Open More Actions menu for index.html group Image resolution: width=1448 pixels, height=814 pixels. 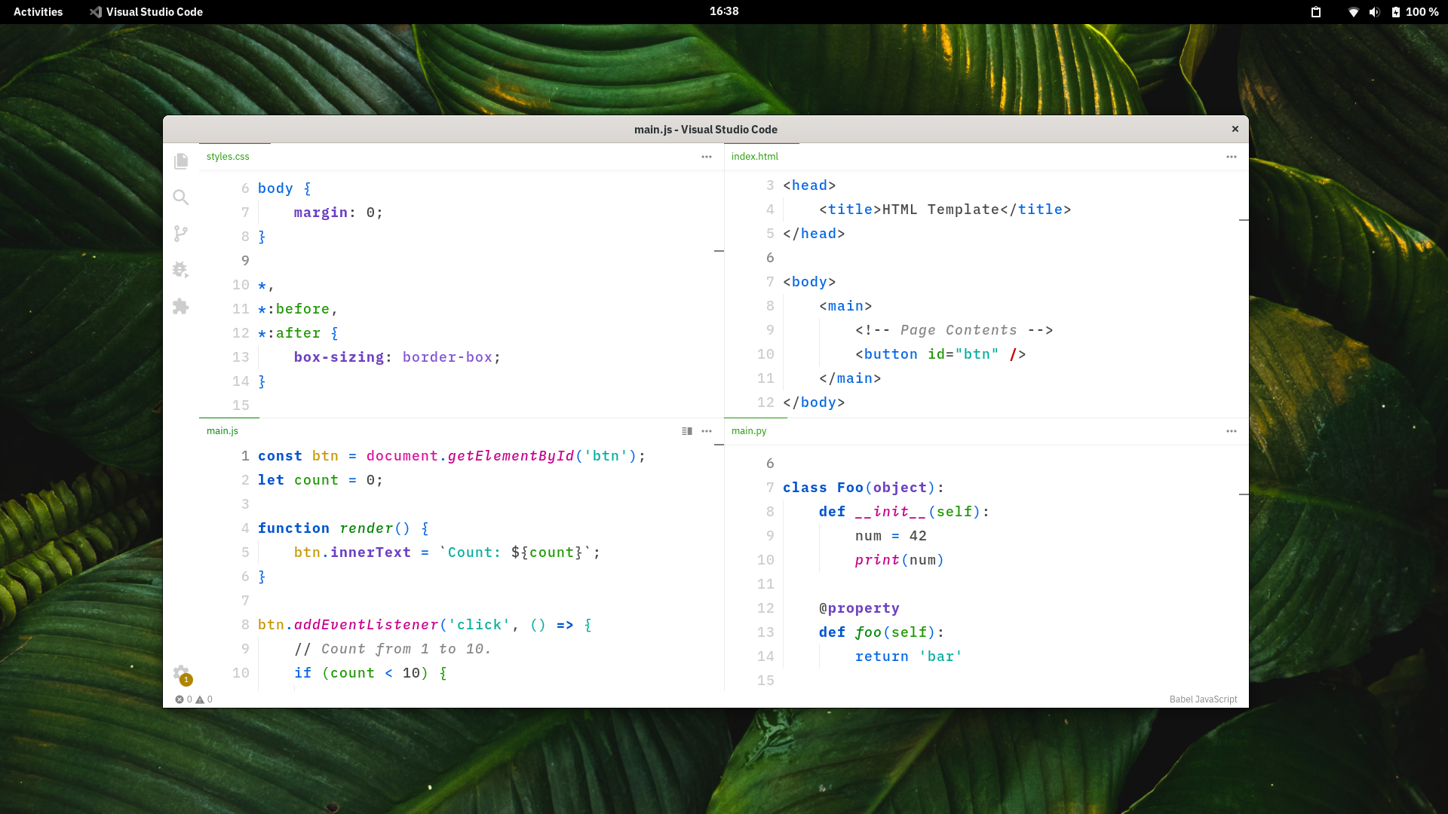[x=1232, y=157]
